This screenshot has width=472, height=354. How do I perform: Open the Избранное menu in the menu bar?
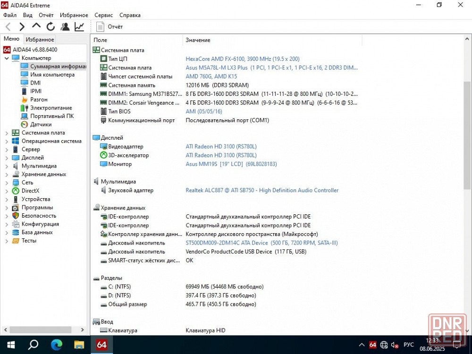pos(74,15)
